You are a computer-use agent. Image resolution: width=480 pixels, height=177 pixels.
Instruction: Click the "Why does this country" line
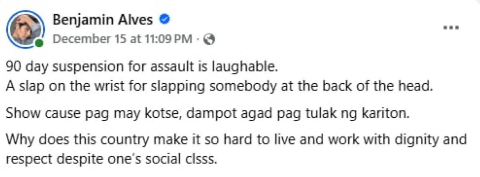tap(236, 140)
